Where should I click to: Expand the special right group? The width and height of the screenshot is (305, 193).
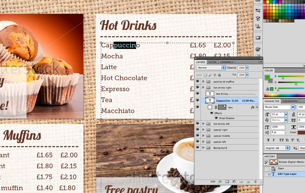(203, 130)
